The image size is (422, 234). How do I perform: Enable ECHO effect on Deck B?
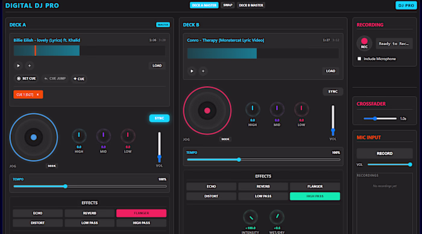(211, 186)
